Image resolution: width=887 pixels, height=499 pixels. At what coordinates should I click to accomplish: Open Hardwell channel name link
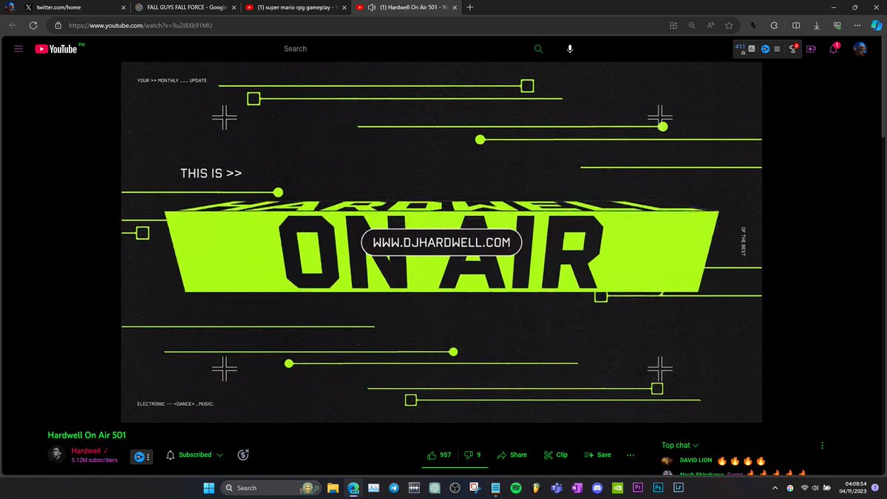(86, 451)
